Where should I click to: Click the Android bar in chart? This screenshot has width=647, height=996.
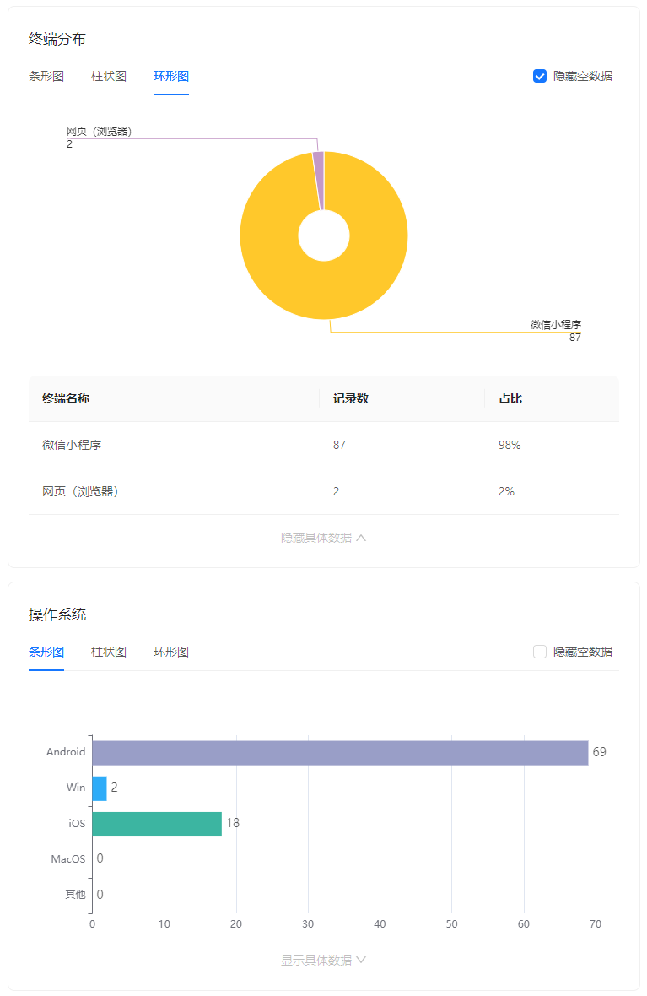pos(340,753)
